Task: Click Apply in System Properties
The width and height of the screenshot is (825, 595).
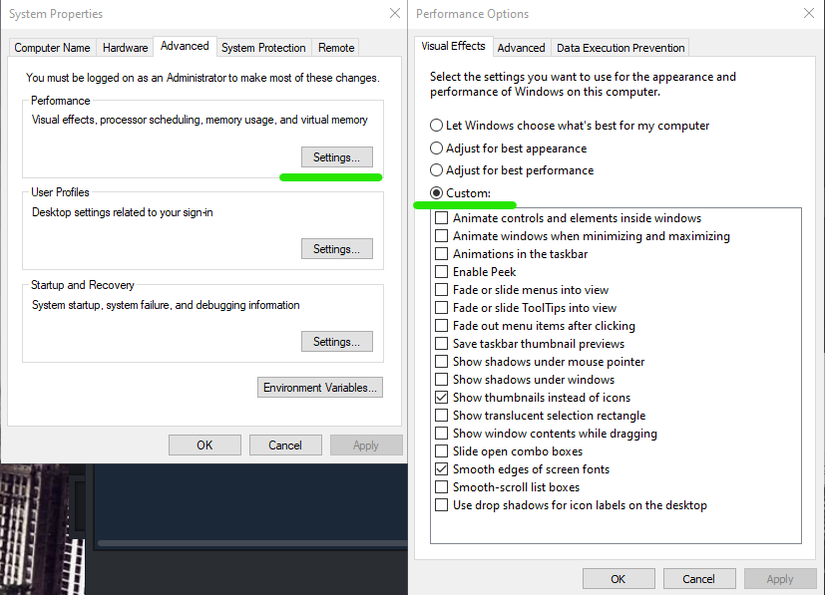Action: (x=366, y=446)
